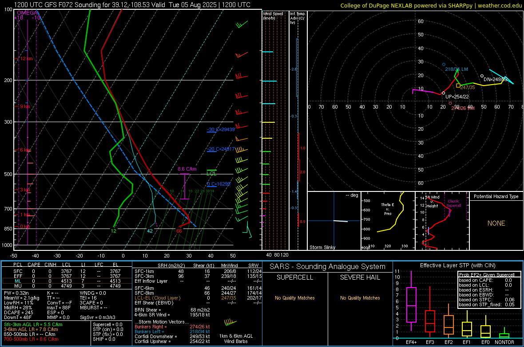Select the LCL-EL (Cloud Layer) row
This screenshot has width=524, height=347.
click(x=198, y=298)
